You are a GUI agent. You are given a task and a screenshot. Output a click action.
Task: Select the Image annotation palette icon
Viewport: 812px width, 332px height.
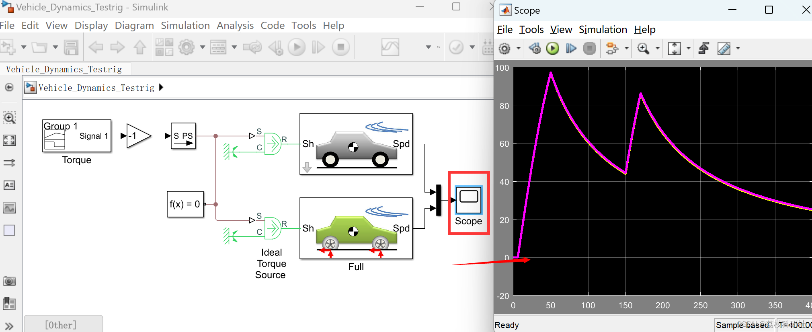(9, 208)
